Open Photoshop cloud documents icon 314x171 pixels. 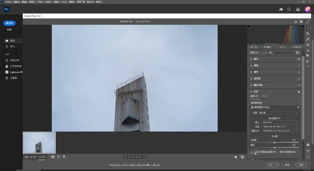[x=281, y=9]
